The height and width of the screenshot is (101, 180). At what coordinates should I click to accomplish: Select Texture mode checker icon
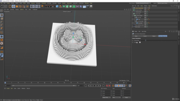[x=2, y=19]
